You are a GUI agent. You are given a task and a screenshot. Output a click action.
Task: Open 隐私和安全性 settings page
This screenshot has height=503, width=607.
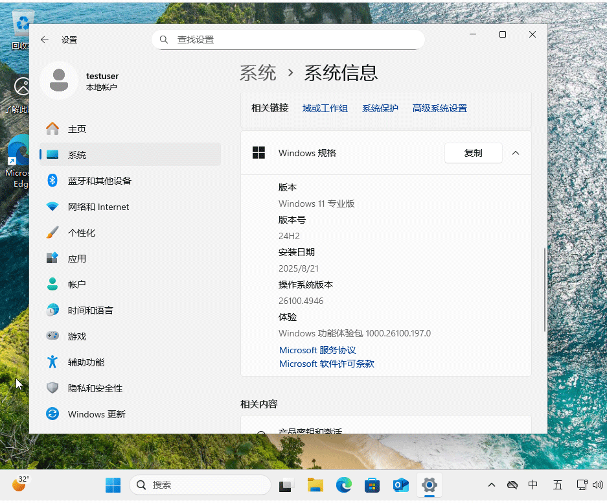130,388
